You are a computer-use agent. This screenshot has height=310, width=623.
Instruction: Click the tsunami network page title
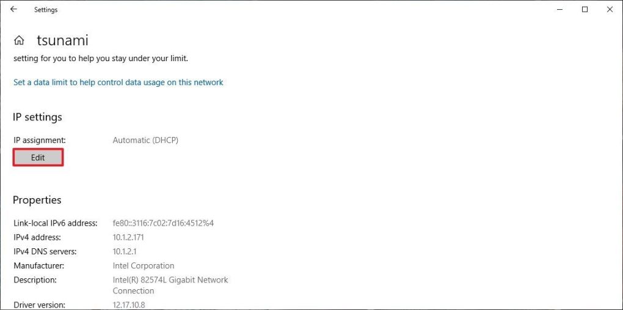(62, 41)
